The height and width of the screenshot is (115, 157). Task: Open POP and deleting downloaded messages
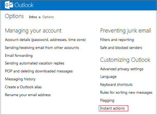coord(39,71)
